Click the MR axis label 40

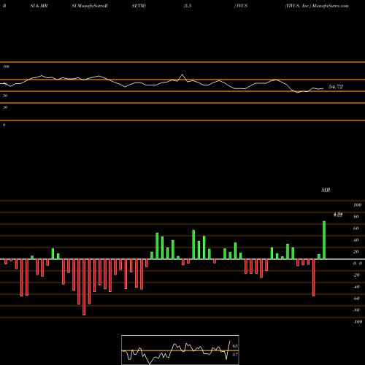[356, 240]
